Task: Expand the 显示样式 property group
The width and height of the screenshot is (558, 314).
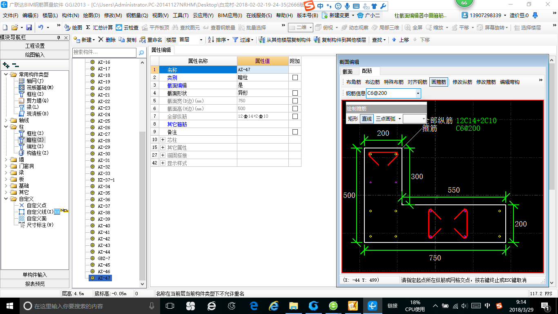Action: (163, 163)
